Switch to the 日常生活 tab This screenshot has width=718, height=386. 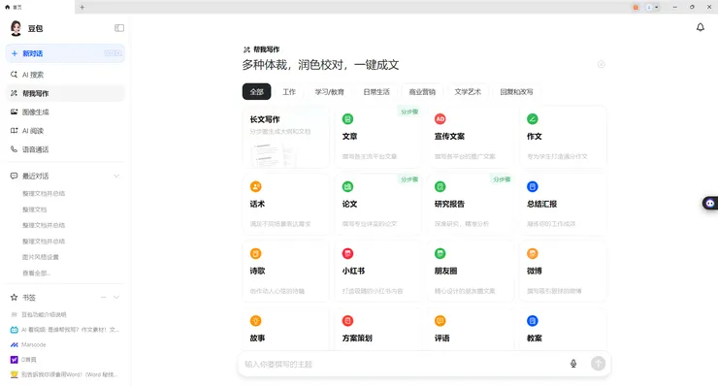point(376,91)
